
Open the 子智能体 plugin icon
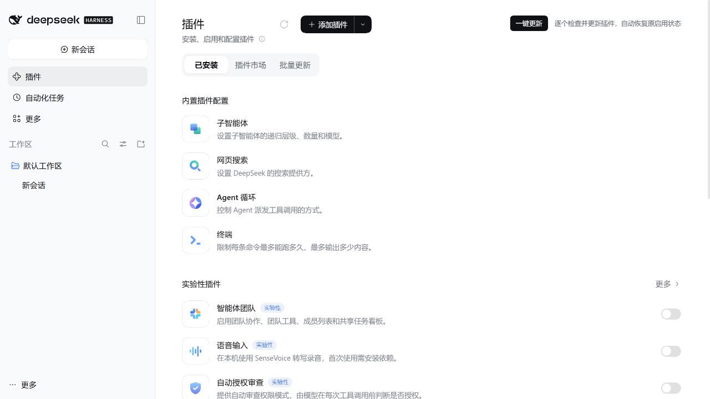tap(195, 129)
